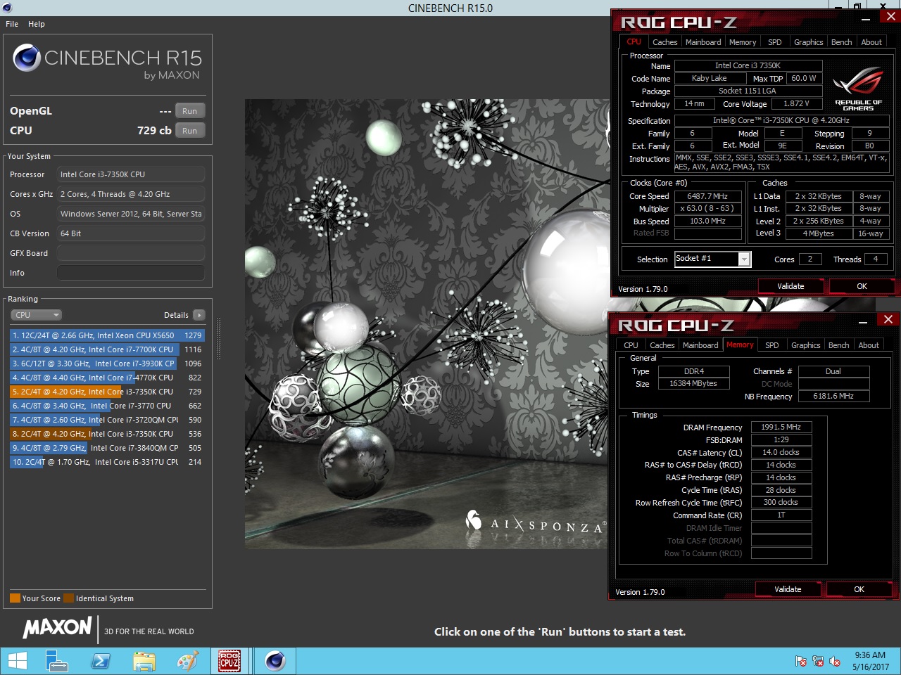Click the Cinebench R15 logo sphere
This screenshot has height=675, width=901.
pos(27,58)
